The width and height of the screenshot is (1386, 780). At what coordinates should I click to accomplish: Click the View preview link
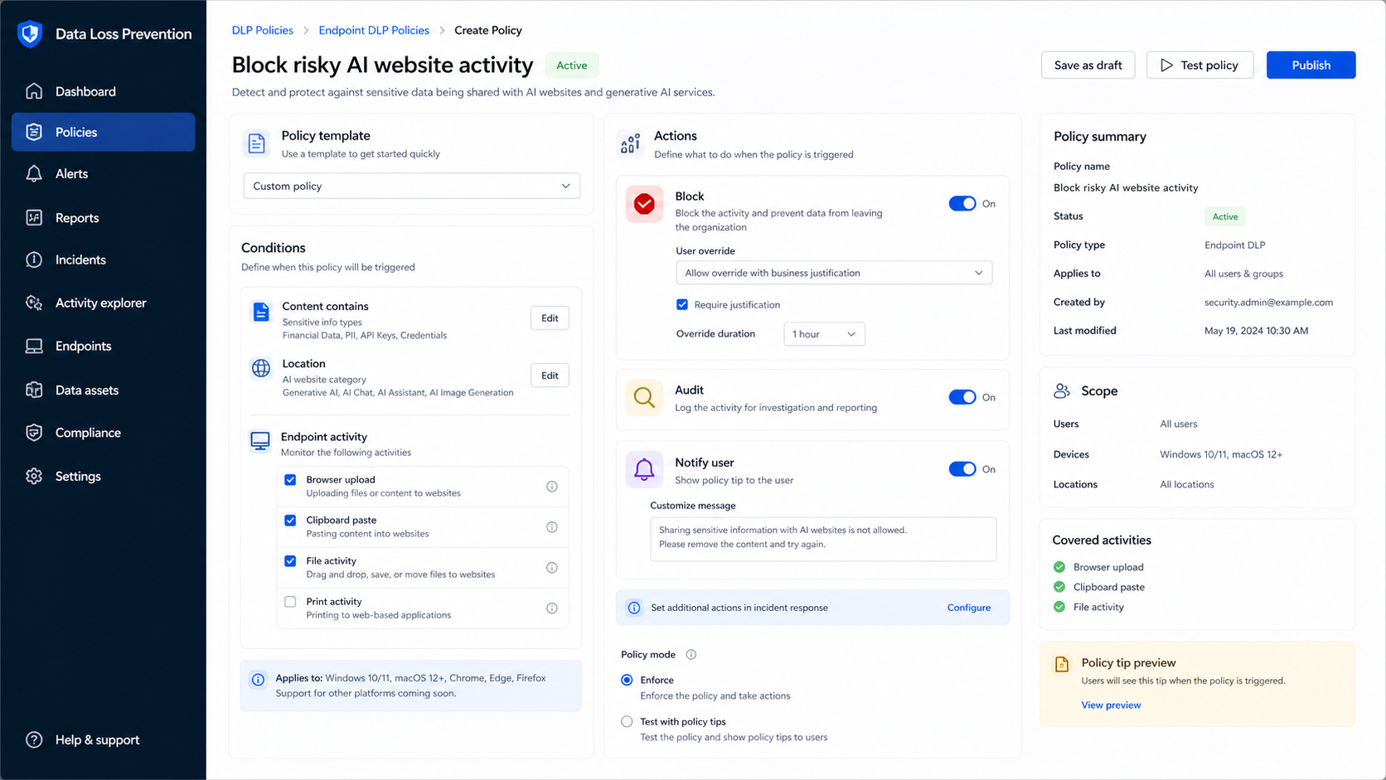[x=1111, y=705]
